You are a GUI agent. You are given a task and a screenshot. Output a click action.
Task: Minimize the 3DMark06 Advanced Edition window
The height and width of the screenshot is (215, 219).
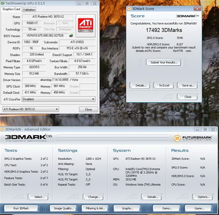[x=198, y=129]
